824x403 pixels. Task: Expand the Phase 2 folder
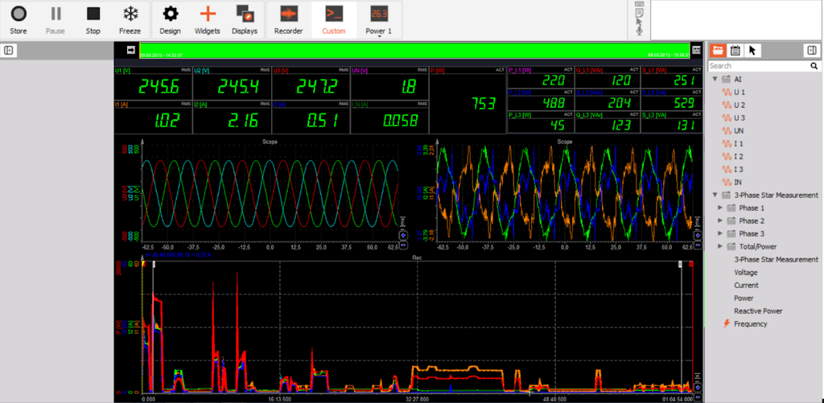(x=720, y=220)
